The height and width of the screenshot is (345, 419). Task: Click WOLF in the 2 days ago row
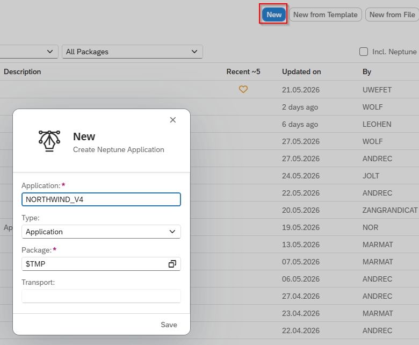point(372,107)
